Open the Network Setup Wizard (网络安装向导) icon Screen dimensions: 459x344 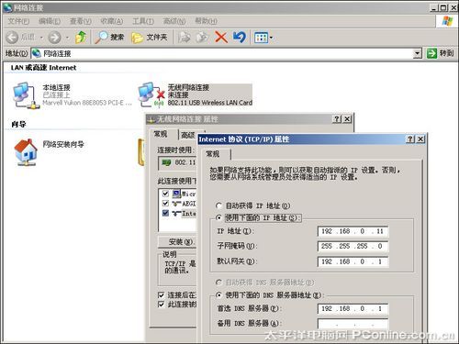click(26, 152)
